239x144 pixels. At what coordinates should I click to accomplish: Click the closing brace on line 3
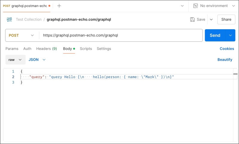point(22,82)
